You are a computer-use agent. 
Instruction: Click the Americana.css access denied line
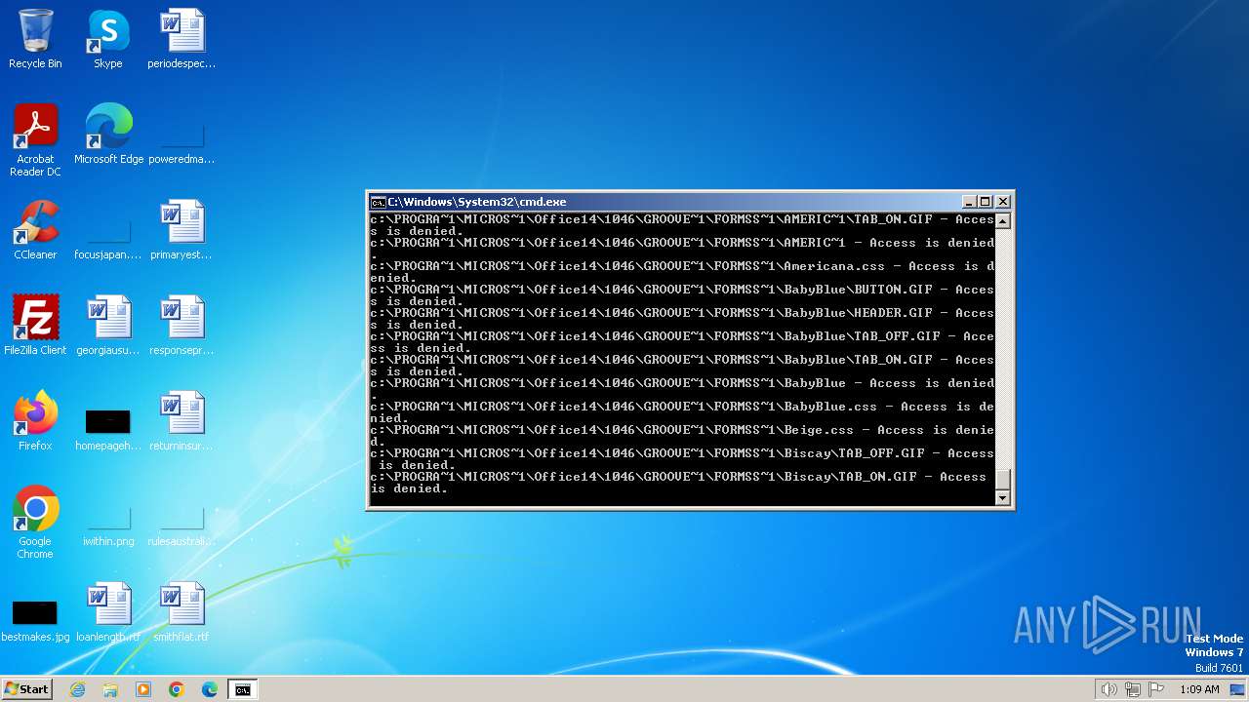coord(682,272)
